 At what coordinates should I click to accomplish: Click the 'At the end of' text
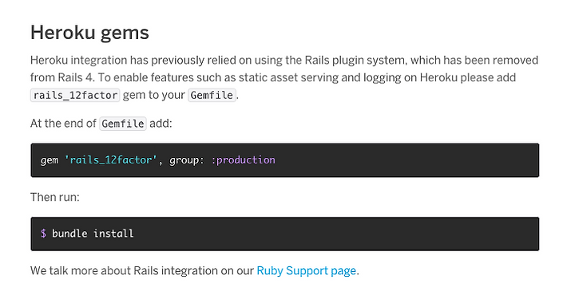click(63, 124)
